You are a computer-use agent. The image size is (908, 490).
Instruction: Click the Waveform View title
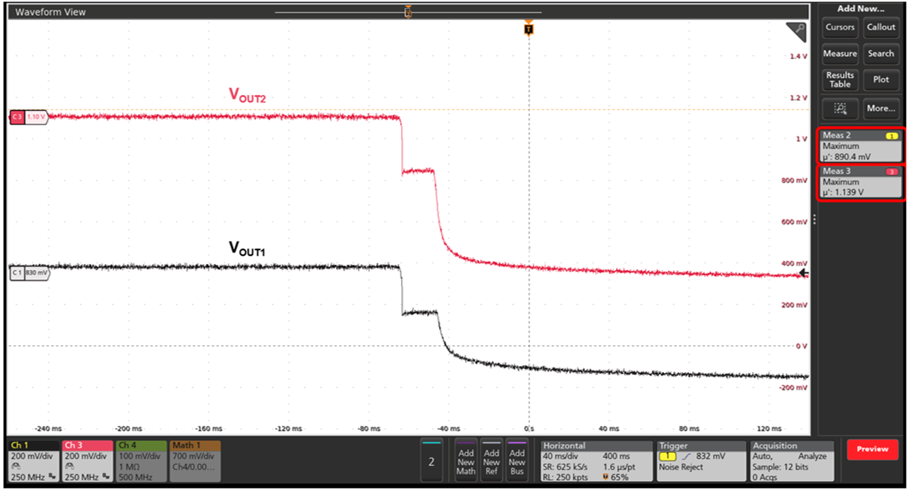click(51, 12)
